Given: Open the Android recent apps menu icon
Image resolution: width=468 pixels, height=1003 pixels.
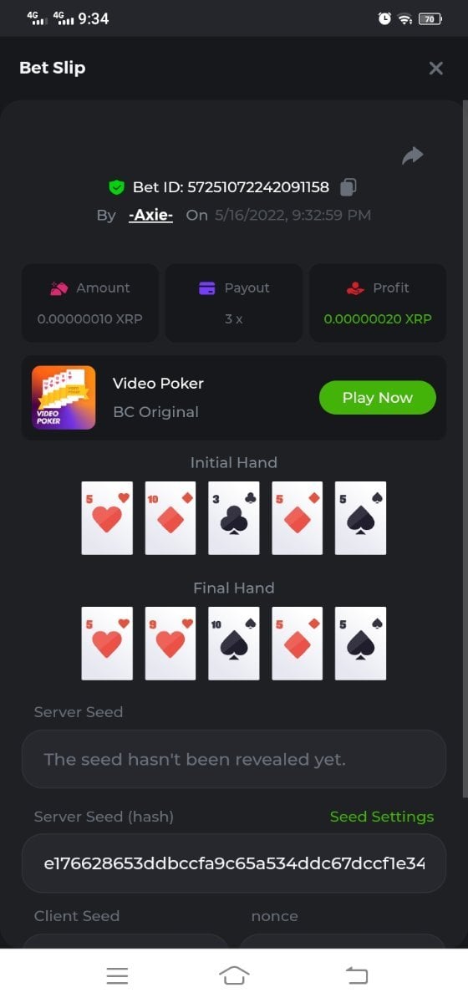Looking at the screenshot, I should coord(117,975).
